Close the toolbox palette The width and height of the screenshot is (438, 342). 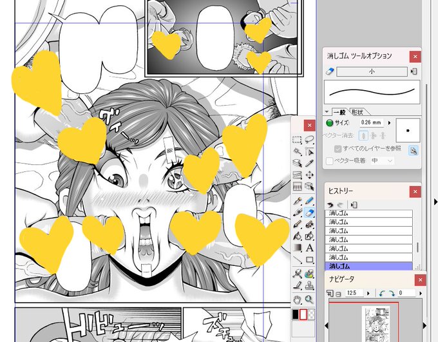(310, 126)
